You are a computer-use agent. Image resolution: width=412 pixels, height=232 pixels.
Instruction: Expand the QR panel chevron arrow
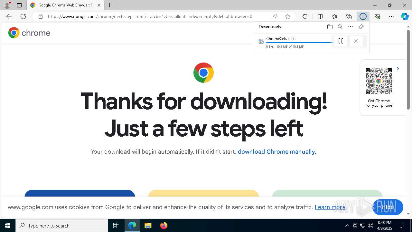398,69
